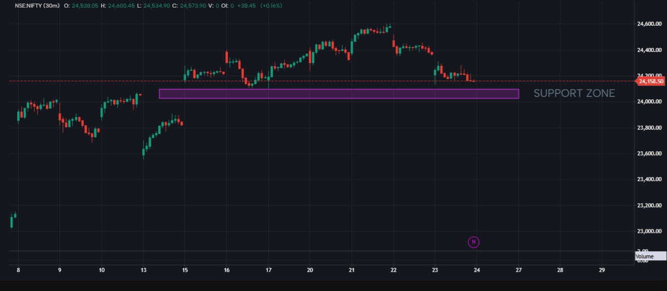Click the 23,600.00 price axis label
This screenshot has width=667, height=291.
click(650, 153)
